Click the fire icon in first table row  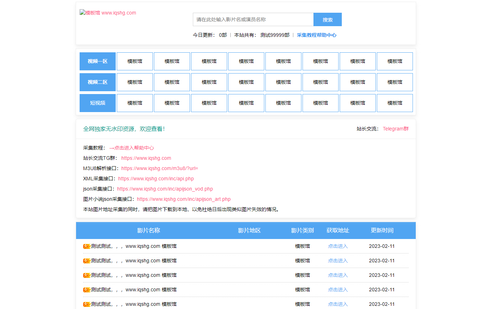click(87, 246)
